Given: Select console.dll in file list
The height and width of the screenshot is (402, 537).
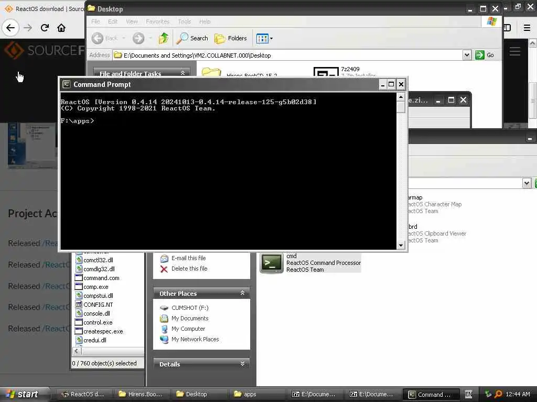Looking at the screenshot, I should [x=92, y=314].
